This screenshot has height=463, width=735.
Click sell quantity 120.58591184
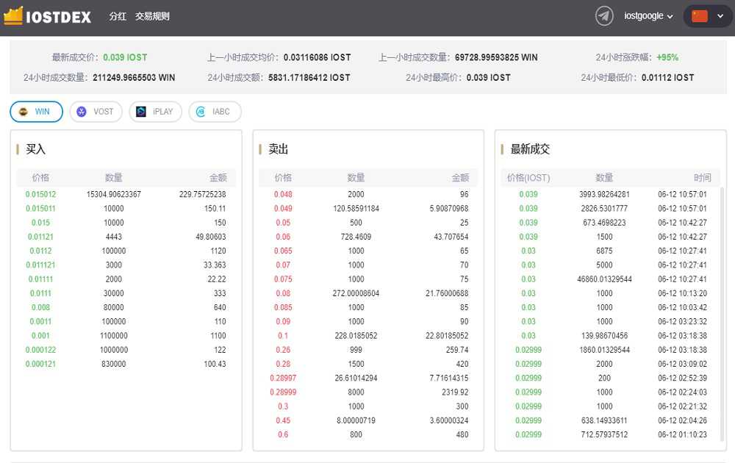(356, 208)
